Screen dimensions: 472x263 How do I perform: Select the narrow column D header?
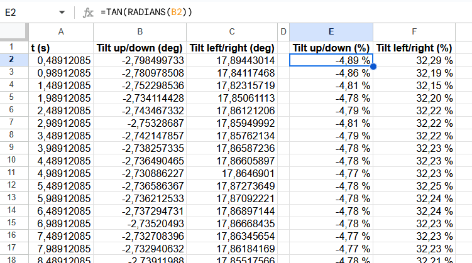click(283, 31)
